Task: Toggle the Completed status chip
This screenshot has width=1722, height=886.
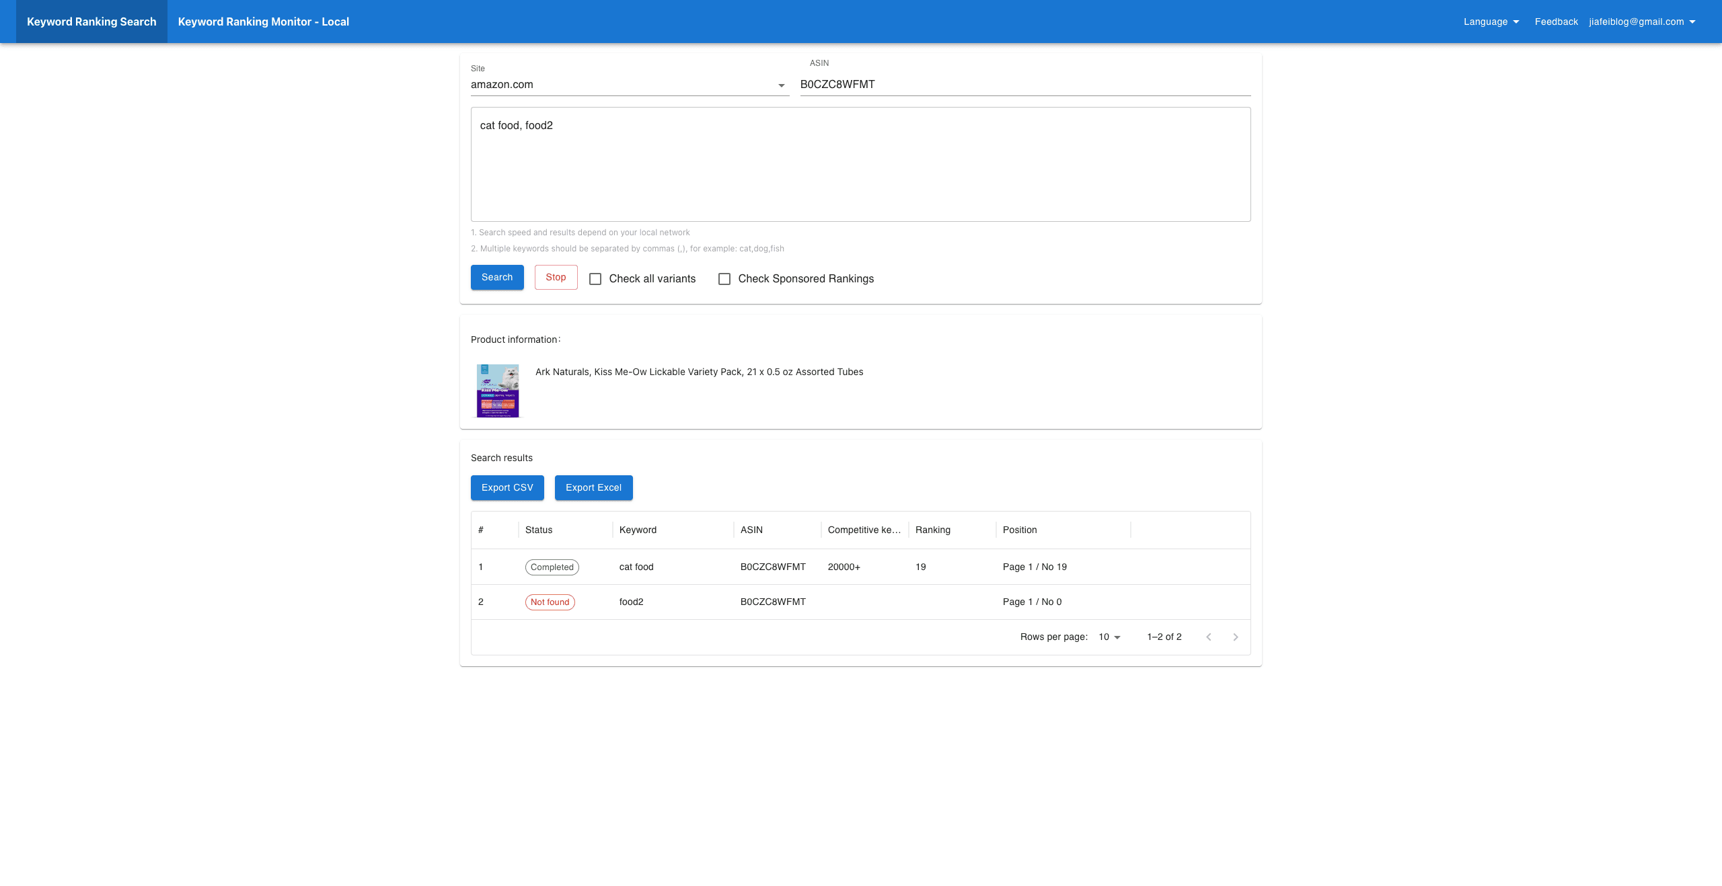Action: [x=552, y=567]
